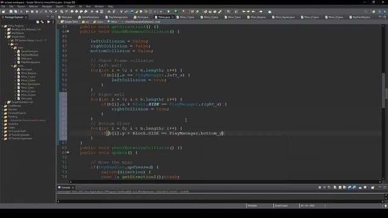The width and height of the screenshot is (388, 218).
Task: Click the Open Console icon in Console toolbar
Action: click(x=373, y=187)
